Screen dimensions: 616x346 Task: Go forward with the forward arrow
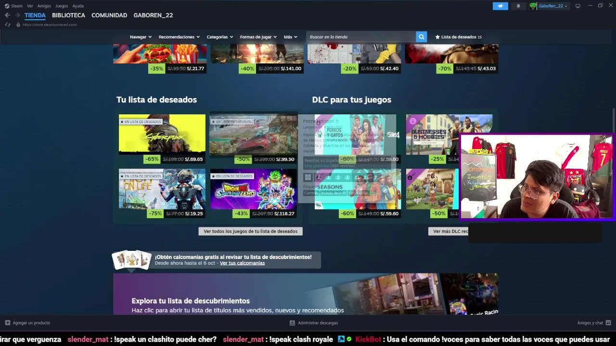(17, 15)
